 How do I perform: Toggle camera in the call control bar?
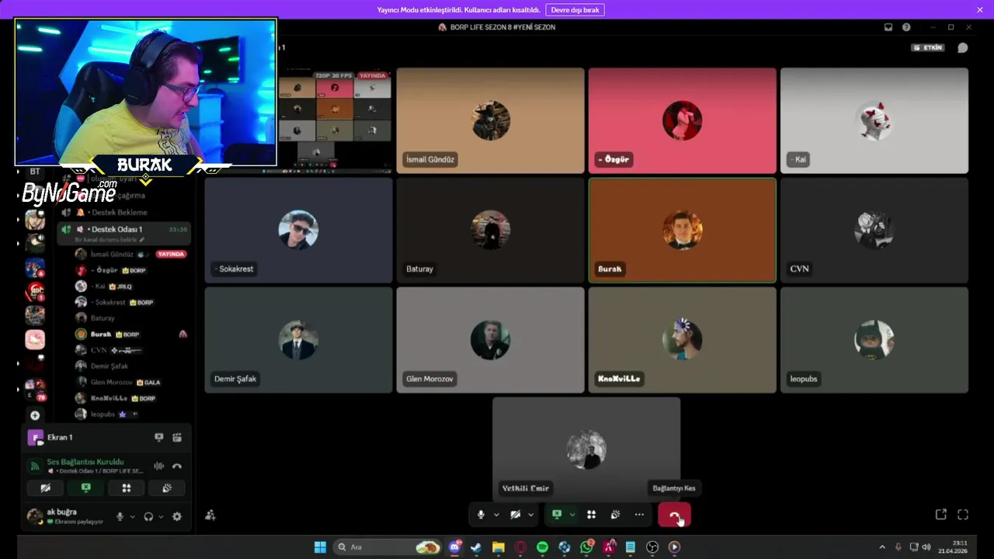point(515,515)
